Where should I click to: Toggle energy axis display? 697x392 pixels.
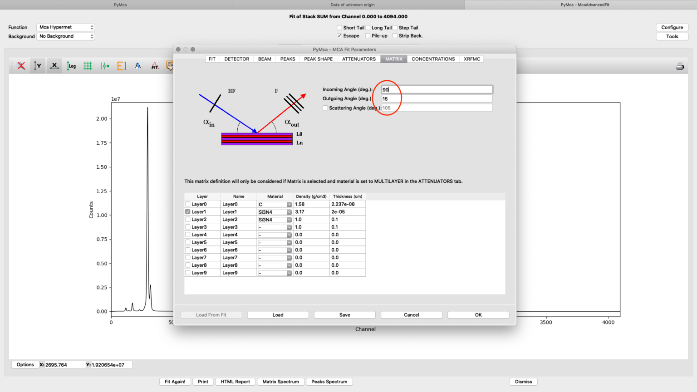tap(121, 65)
